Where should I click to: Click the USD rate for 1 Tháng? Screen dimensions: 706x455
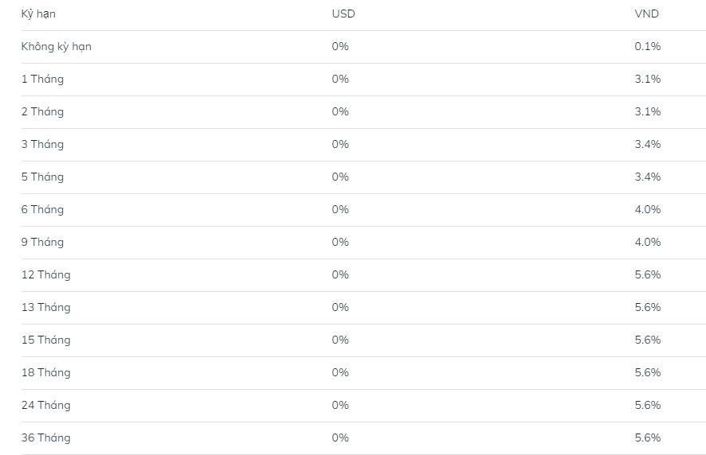(x=340, y=80)
